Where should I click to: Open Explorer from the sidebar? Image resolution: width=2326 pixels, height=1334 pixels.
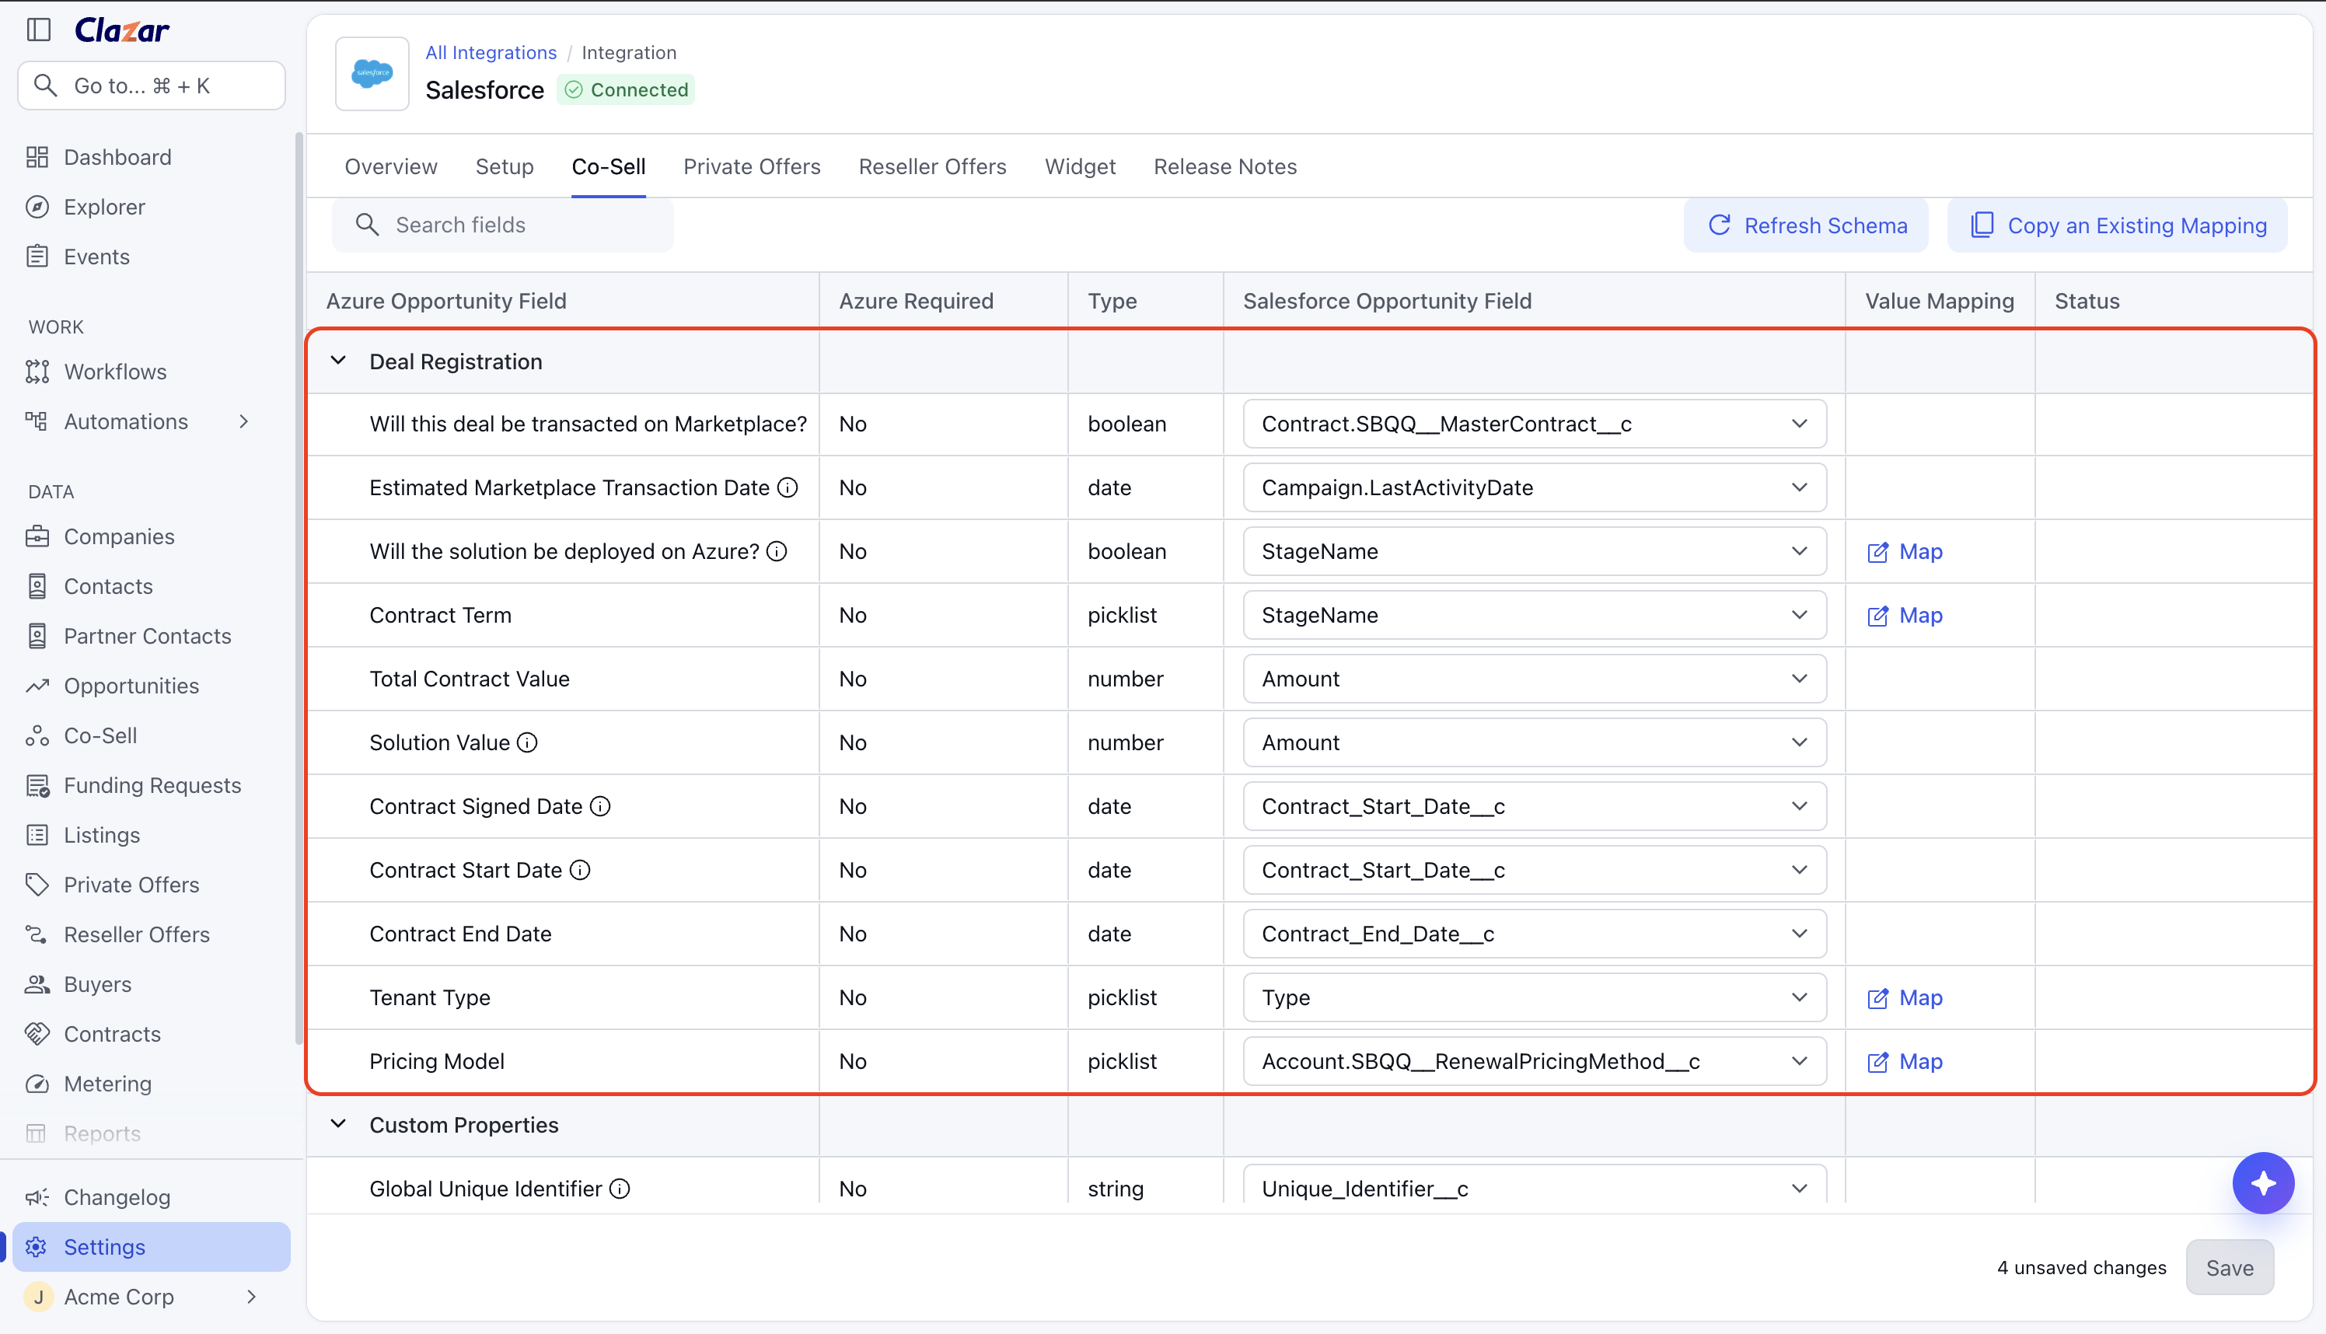(103, 207)
